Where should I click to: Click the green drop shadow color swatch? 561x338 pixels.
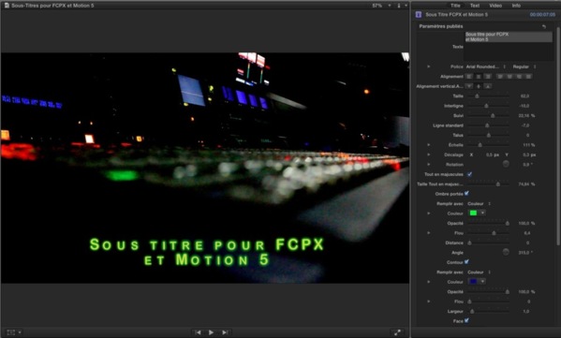tap(473, 213)
